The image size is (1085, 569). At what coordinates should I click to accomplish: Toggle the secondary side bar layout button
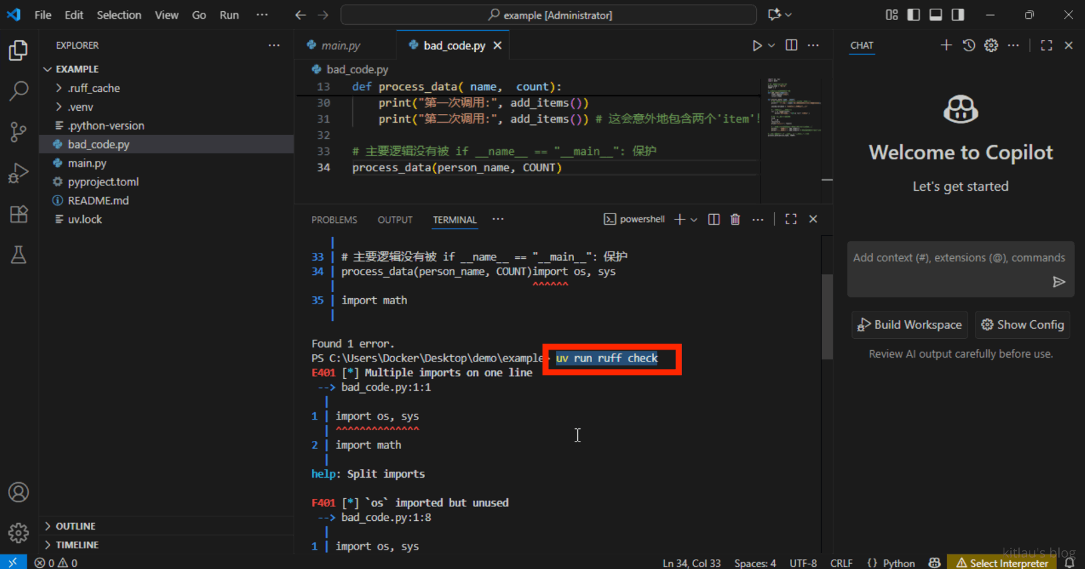point(958,15)
